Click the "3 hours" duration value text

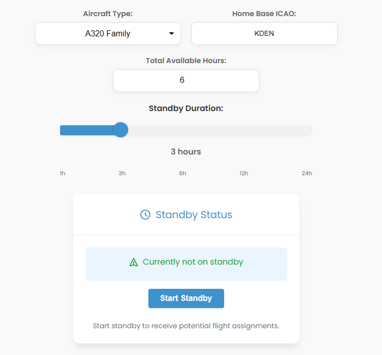coord(186,151)
